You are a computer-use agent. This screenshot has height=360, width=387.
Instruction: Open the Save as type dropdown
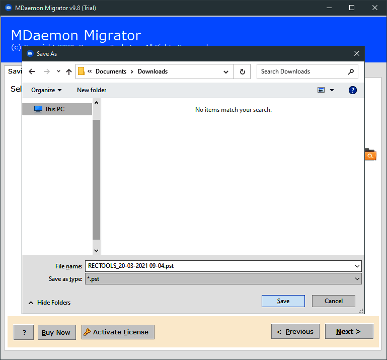357,279
